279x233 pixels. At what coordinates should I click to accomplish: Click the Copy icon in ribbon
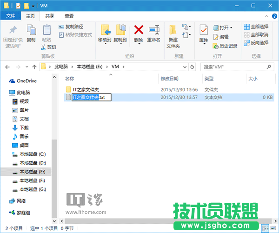click(x=31, y=30)
